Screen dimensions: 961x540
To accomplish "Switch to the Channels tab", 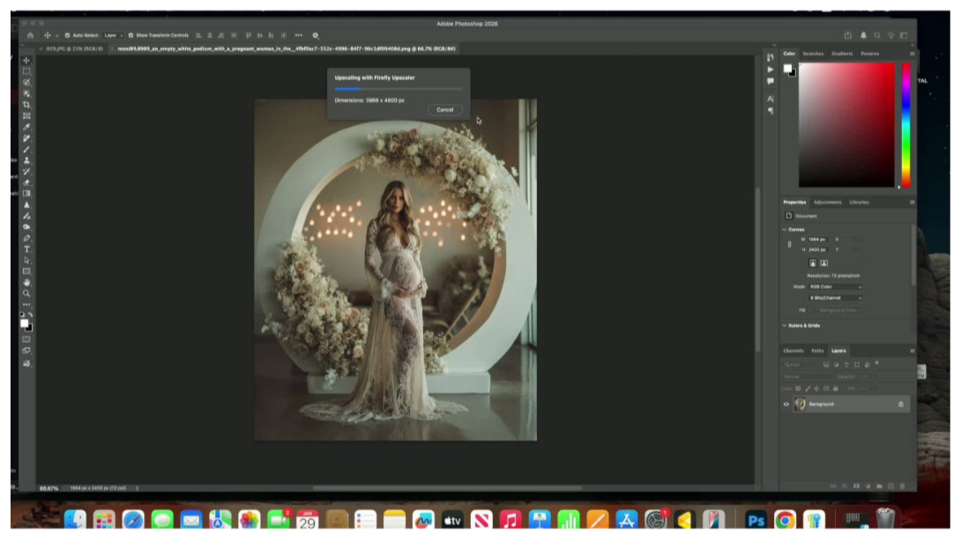I will click(793, 351).
